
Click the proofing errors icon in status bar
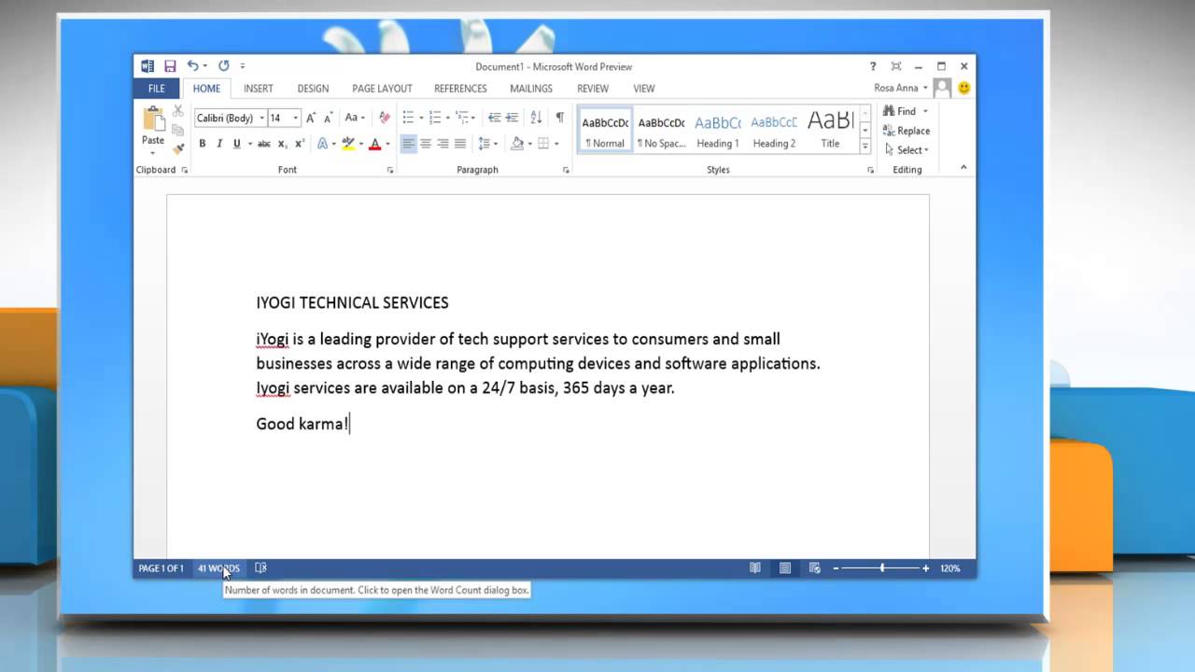click(260, 567)
